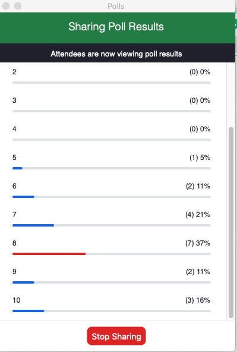Click the empty bar for option 4

click(x=112, y=140)
